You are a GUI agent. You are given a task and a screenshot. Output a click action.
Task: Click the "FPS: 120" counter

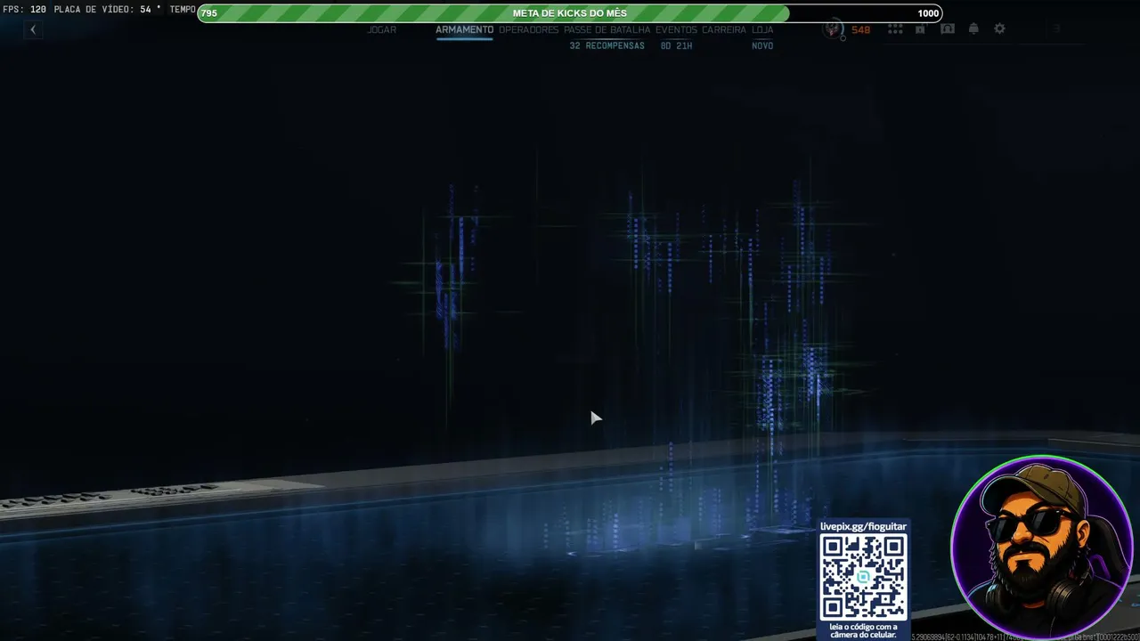tap(24, 10)
